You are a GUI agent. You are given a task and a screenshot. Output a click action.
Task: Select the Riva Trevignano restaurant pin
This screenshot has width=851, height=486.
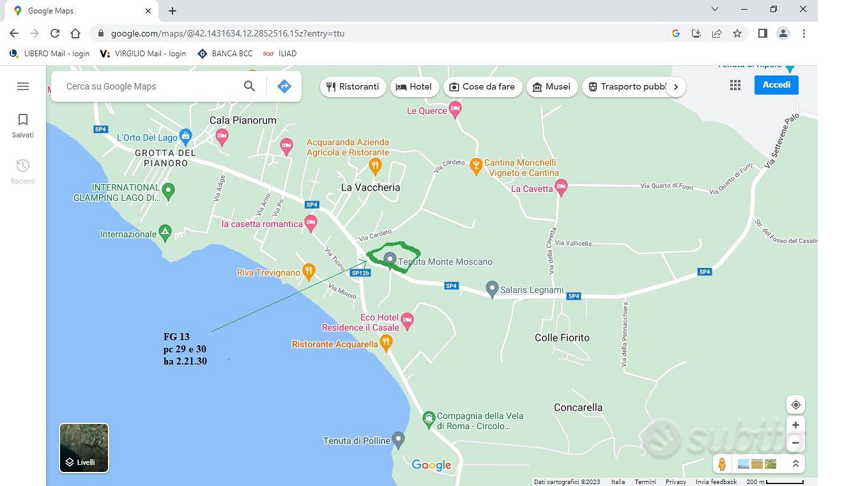tap(309, 272)
